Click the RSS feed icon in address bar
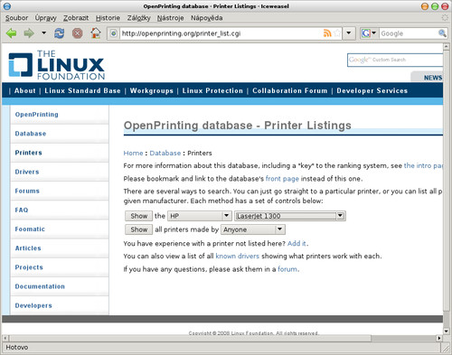 tap(327, 33)
